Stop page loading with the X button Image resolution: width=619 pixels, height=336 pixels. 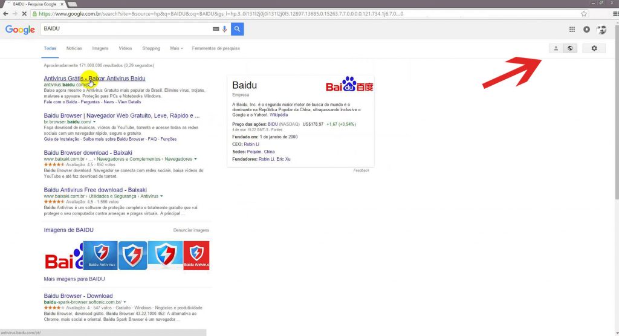point(24,14)
